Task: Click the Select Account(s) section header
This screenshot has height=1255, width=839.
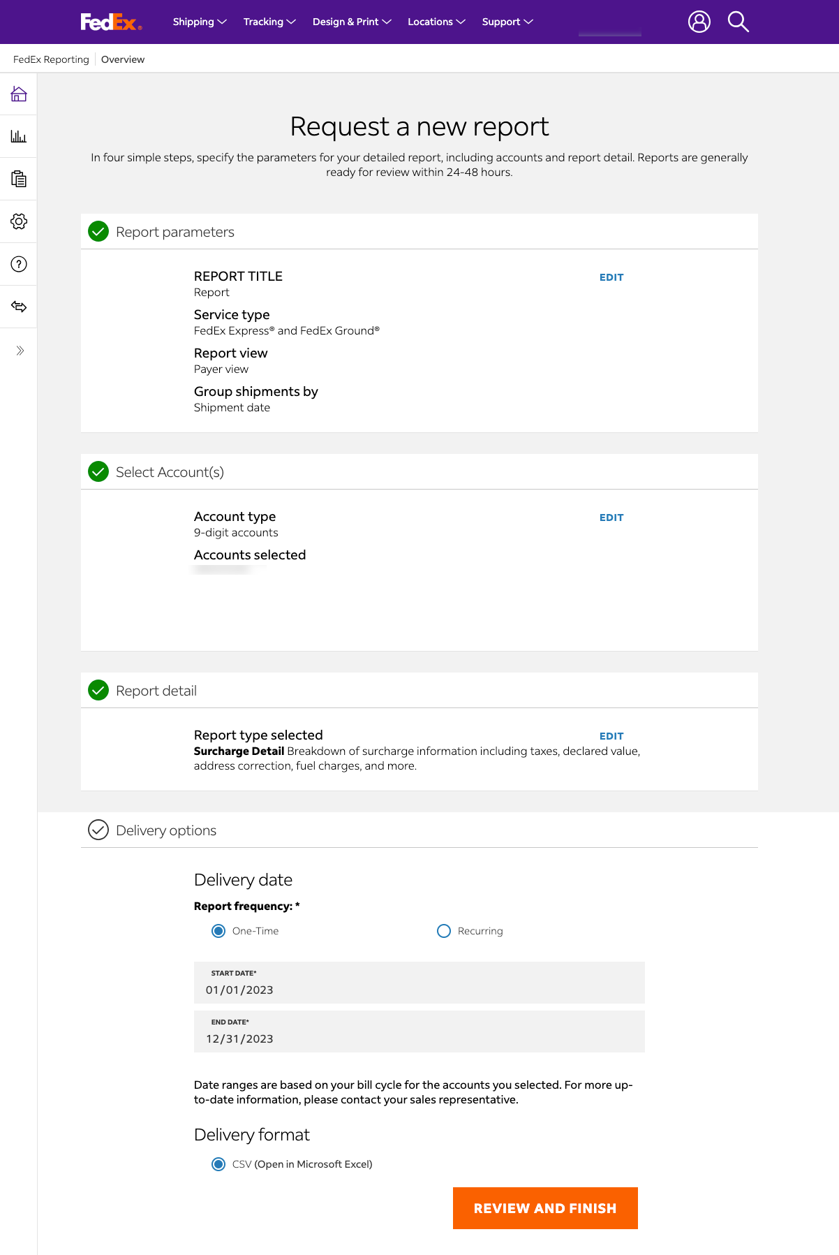Action: click(419, 471)
